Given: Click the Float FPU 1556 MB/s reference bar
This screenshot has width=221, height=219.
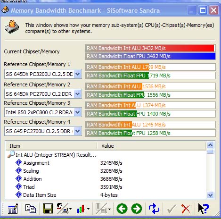Looking at the screenshot, I should tap(150, 95).
